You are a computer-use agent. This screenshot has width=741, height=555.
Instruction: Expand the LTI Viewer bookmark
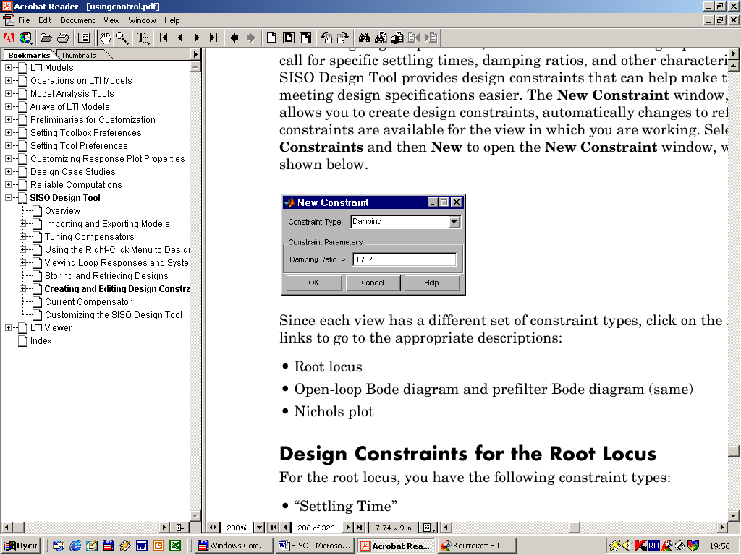[8, 328]
